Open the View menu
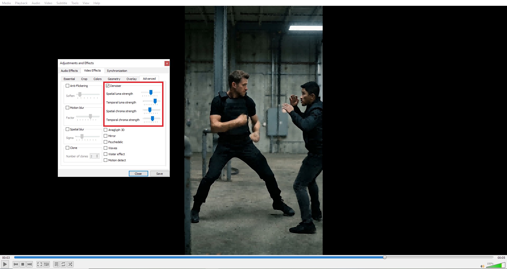 click(86, 3)
